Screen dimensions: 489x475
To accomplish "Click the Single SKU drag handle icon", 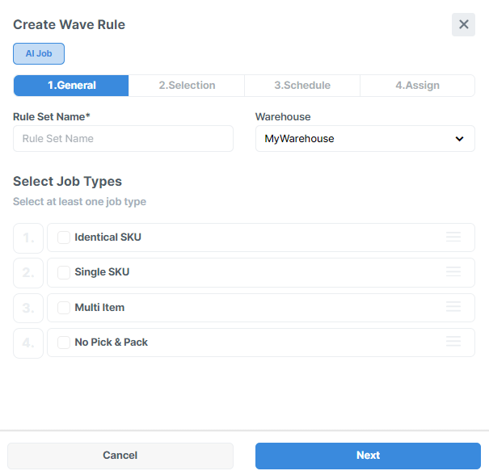I will tap(453, 271).
